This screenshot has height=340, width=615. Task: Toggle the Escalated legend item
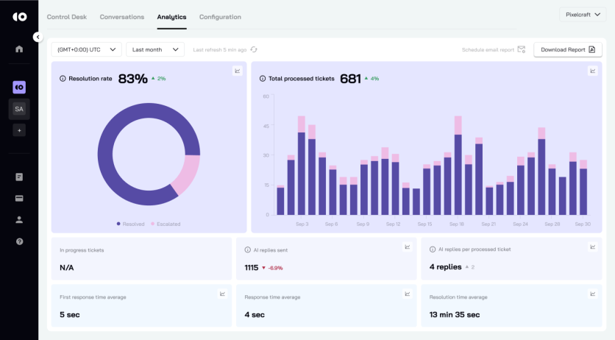point(166,224)
